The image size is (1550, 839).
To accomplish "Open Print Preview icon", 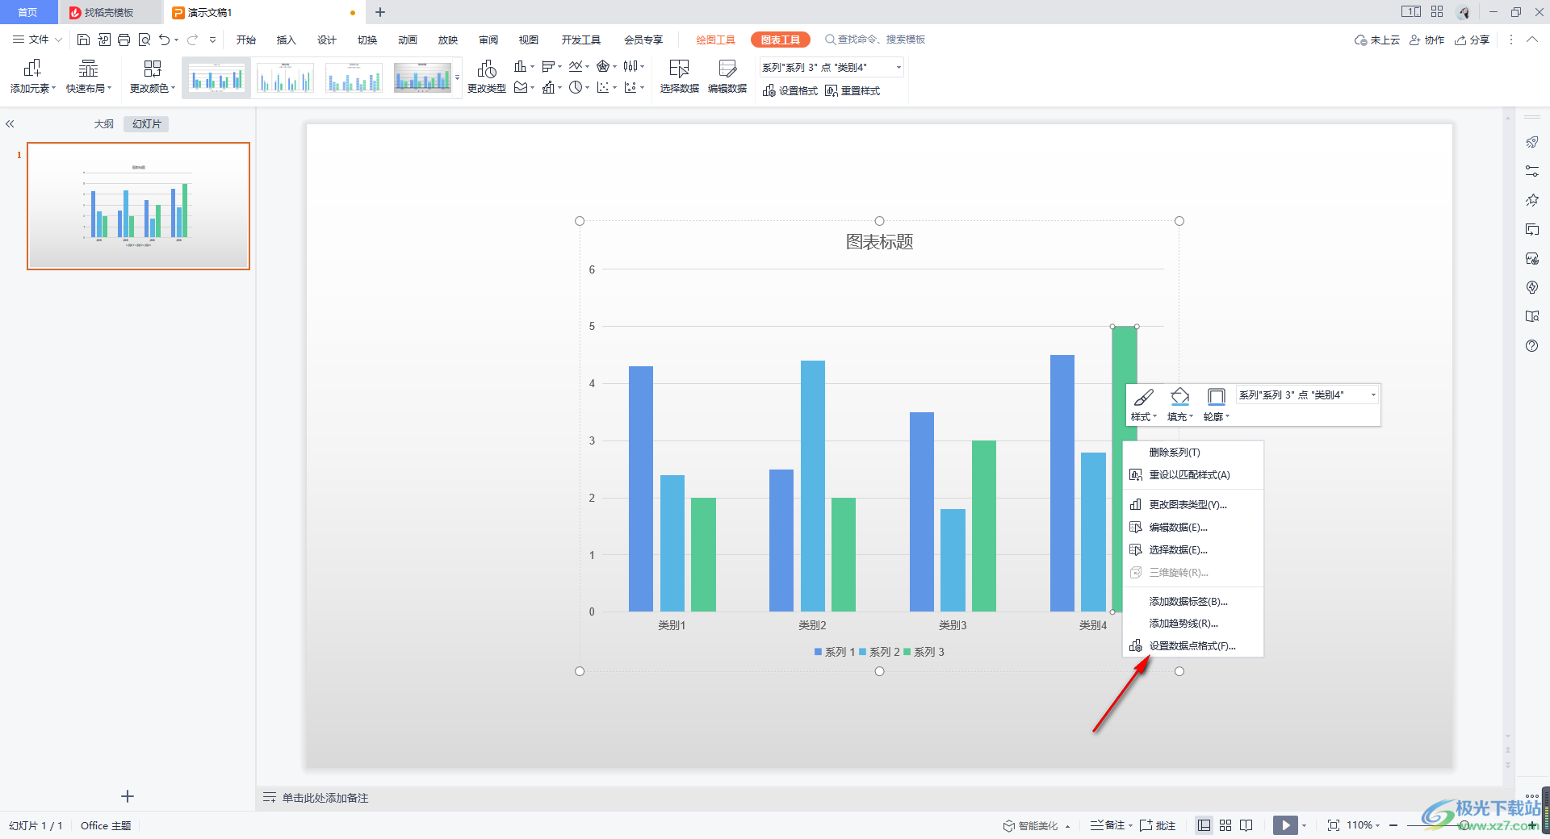I will [x=145, y=40].
